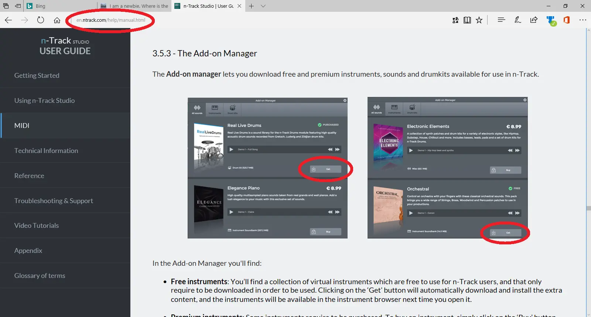Expand the tab previews chevron
This screenshot has height=317, width=591.
[x=263, y=6]
